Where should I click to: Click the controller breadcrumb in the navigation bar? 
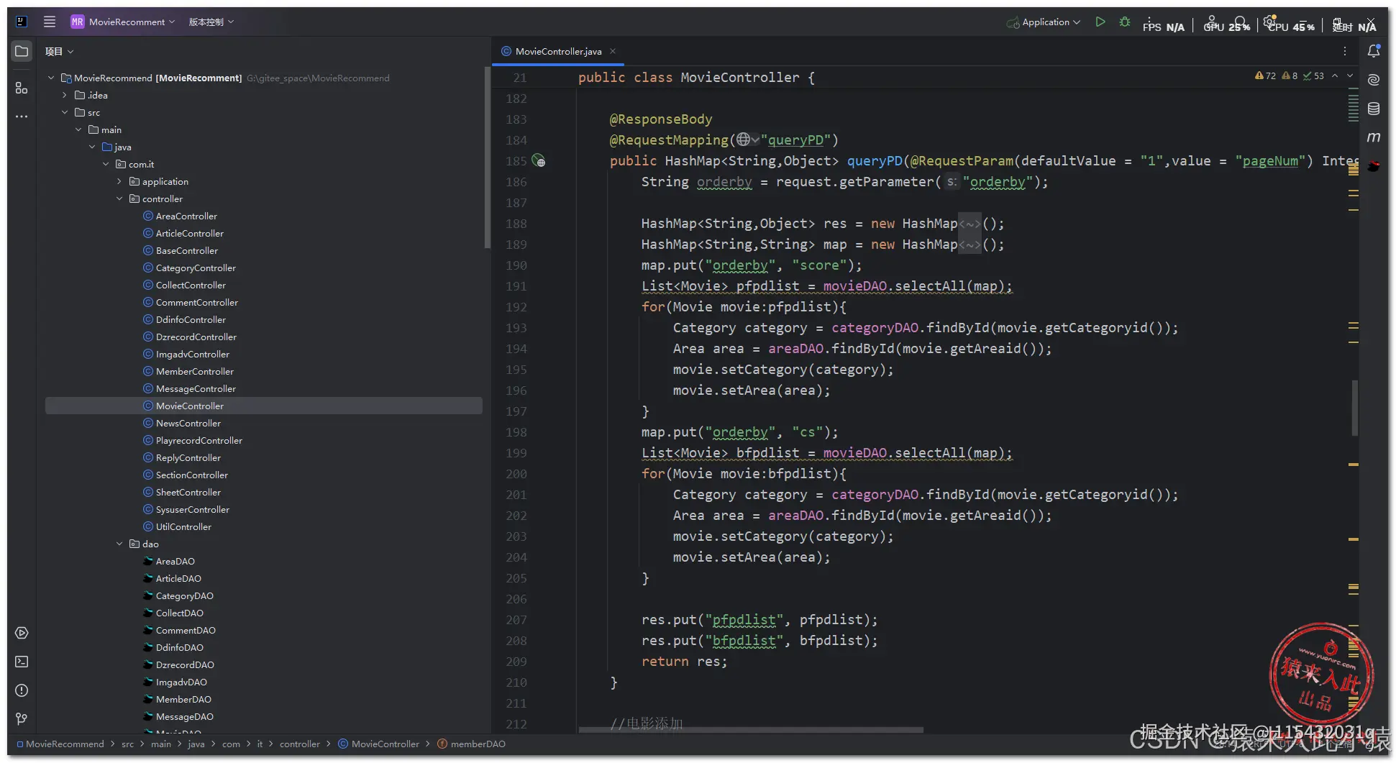(299, 744)
